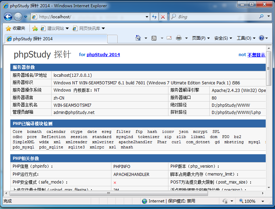Viewport: 275px width, 209px height.
Task: Click the protected mode 保护模式: 禁用 status text
Action: [x=181, y=201]
